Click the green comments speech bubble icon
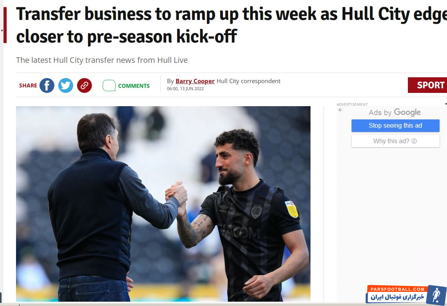Screen dimensions: 447x306 109,85
